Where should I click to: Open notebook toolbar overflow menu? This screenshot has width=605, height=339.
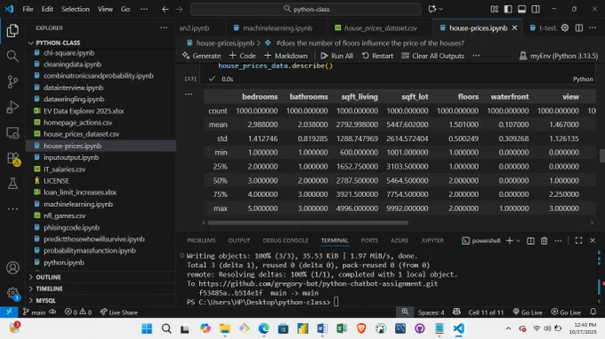pos(477,56)
